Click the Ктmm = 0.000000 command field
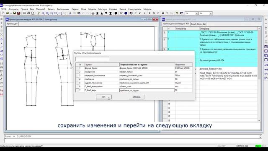The height and width of the screenshot is (151, 268). (x=131, y=136)
